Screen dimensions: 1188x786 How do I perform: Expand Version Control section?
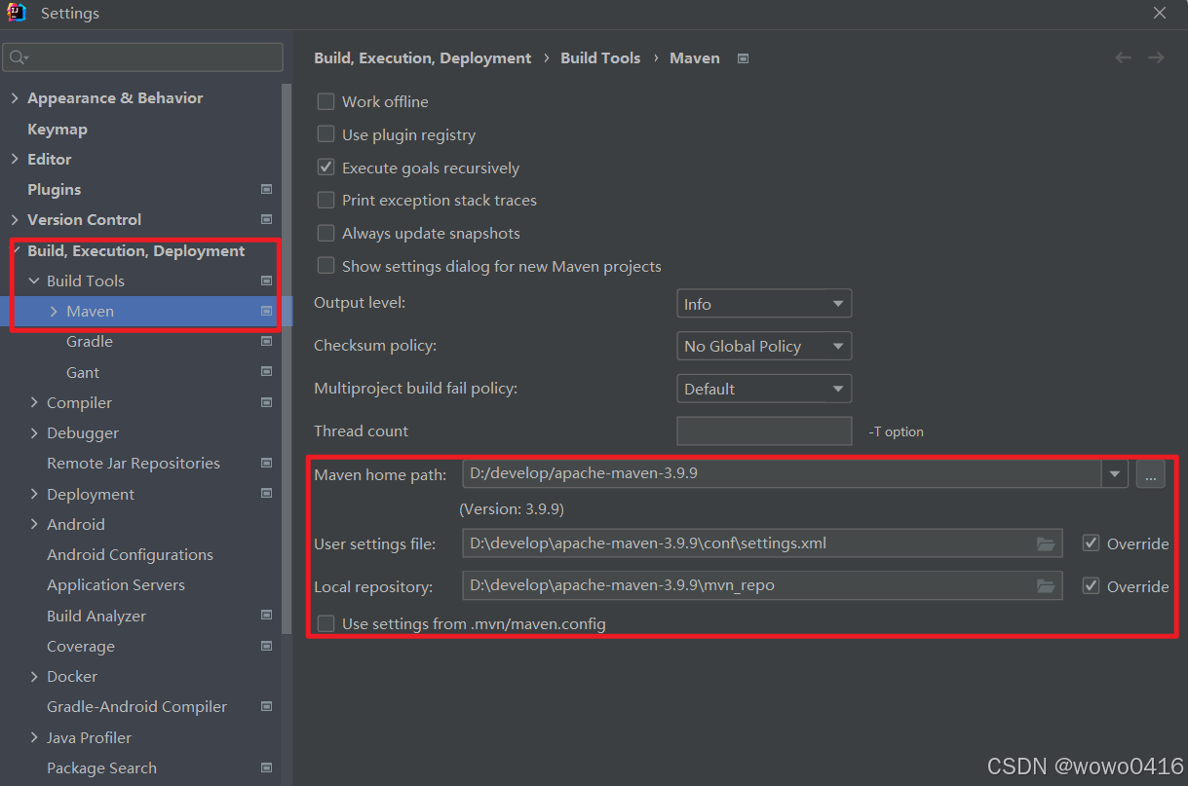click(x=15, y=219)
